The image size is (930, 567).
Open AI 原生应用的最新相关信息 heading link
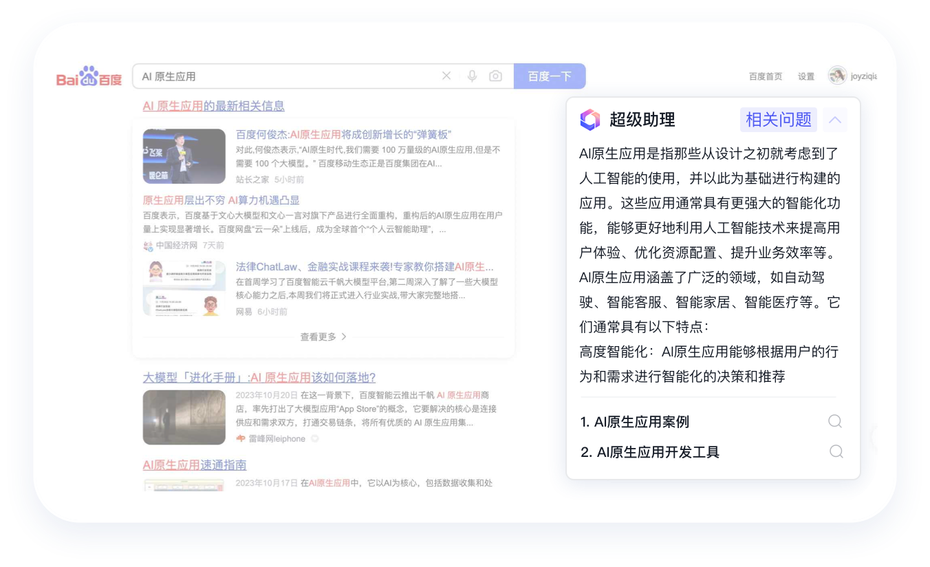(214, 106)
